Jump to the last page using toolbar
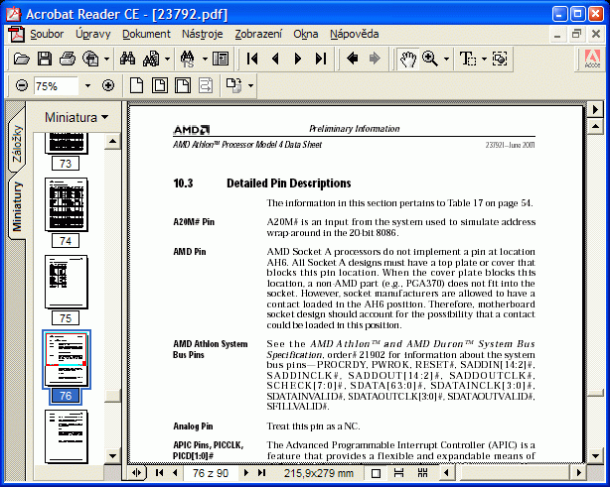610x487 pixels. coord(320,60)
